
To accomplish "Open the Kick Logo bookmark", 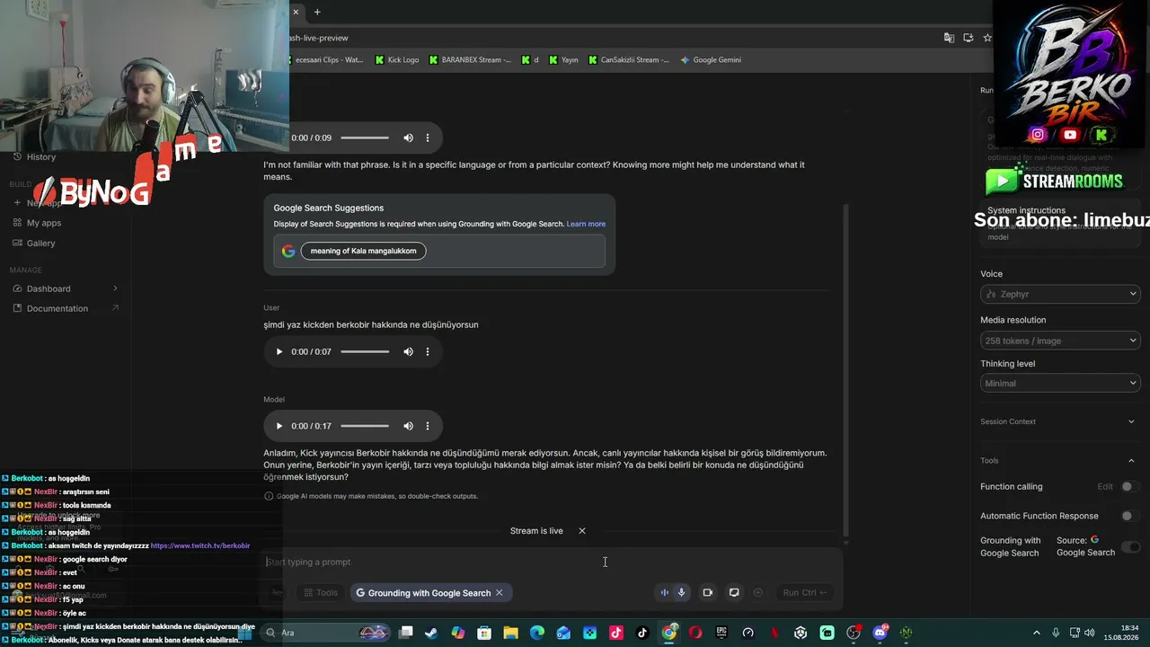I will (x=397, y=60).
